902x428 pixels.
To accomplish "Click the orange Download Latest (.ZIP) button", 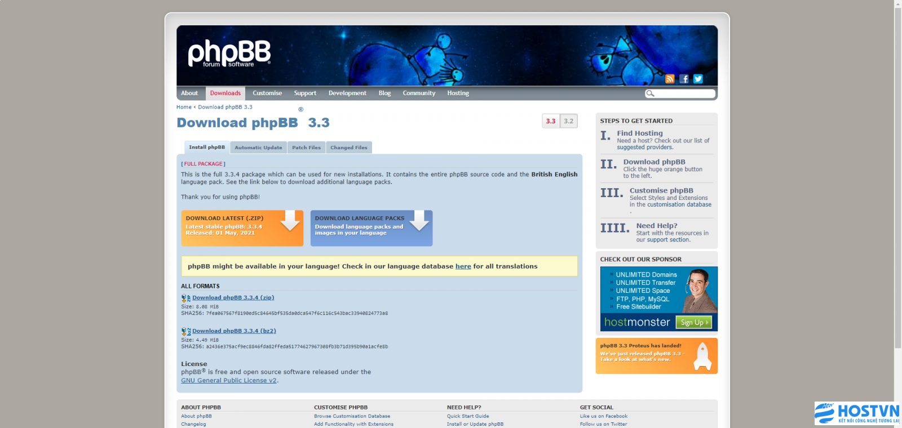I will pyautogui.click(x=242, y=228).
